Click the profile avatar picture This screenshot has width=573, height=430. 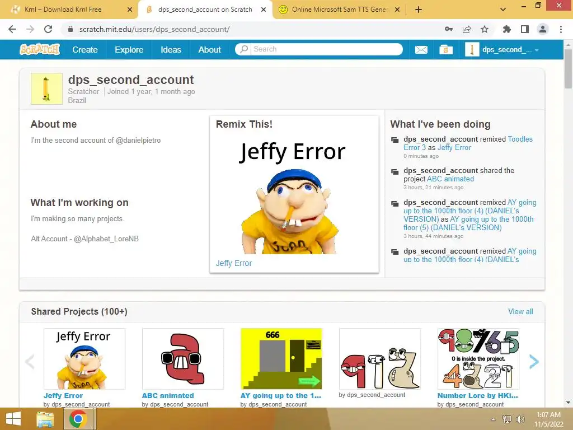click(47, 89)
